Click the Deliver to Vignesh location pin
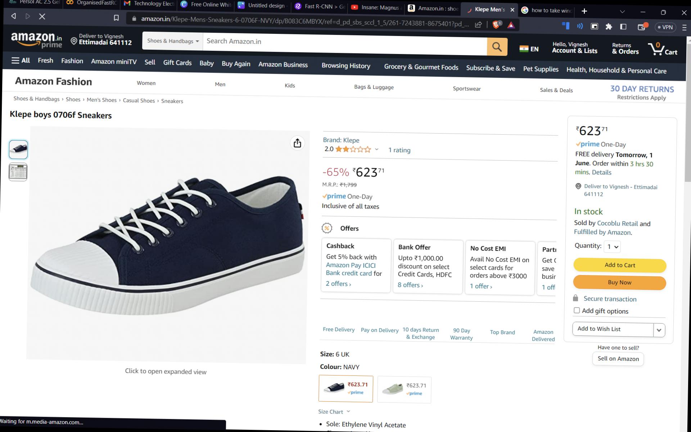The image size is (691, 432). pos(74,41)
